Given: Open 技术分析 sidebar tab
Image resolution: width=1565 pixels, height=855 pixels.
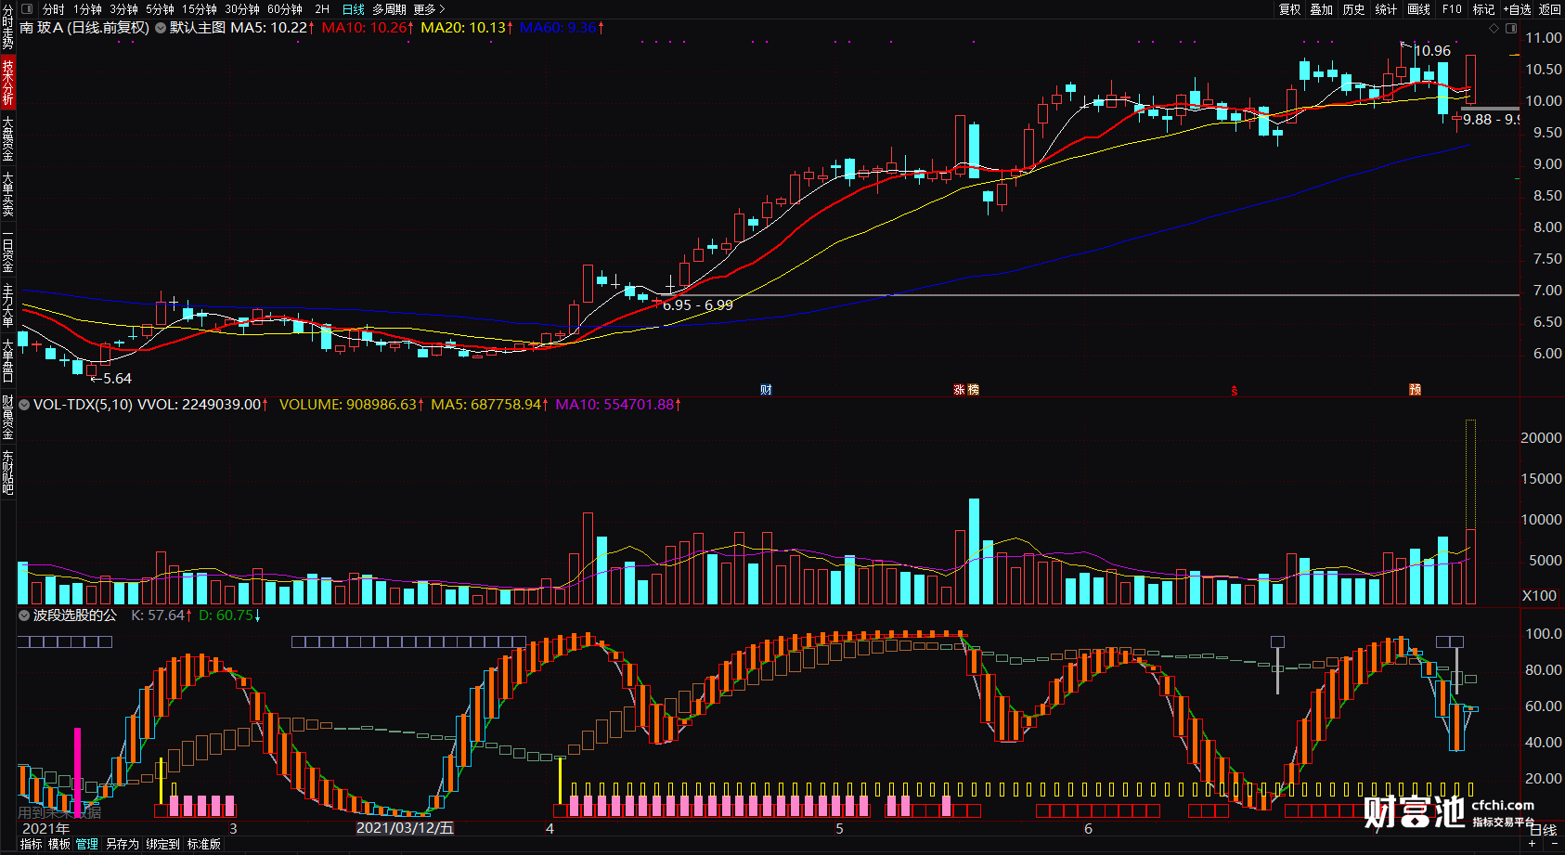Looking at the screenshot, I should tap(7, 82).
